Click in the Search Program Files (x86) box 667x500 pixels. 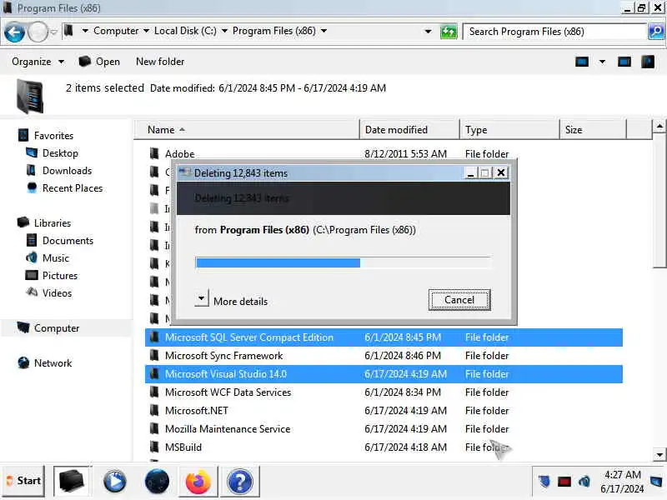(554, 32)
